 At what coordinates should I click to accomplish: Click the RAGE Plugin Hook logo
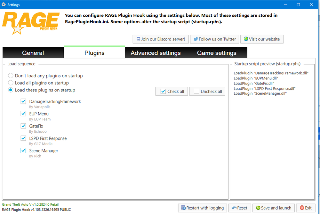point(31,23)
